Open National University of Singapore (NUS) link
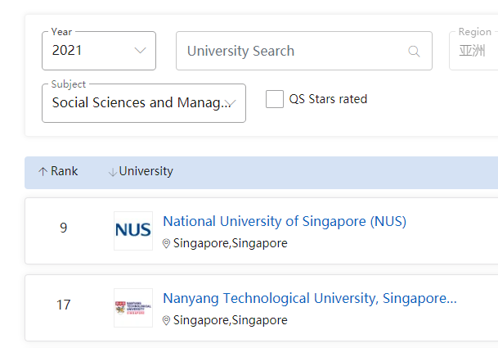This screenshot has height=348, width=498. (284, 221)
